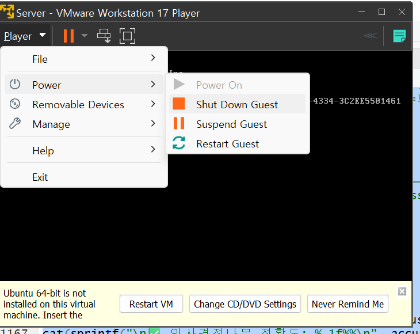Click the '4334-3C2EE5501461' console text
Image resolution: width=420 pixels, height=334 pixels.
[357, 101]
